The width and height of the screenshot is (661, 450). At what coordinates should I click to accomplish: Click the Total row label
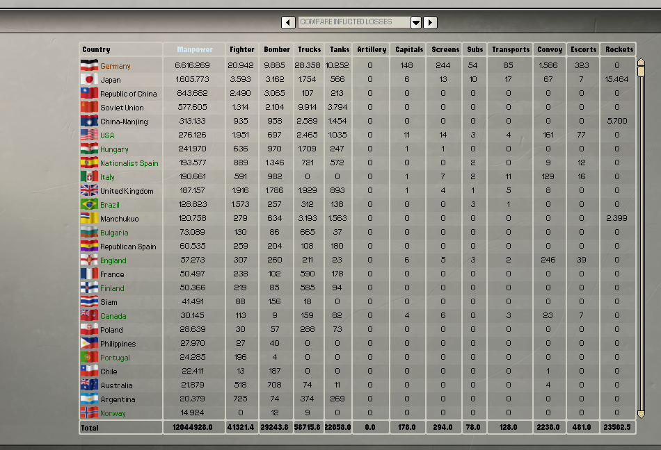(90, 428)
